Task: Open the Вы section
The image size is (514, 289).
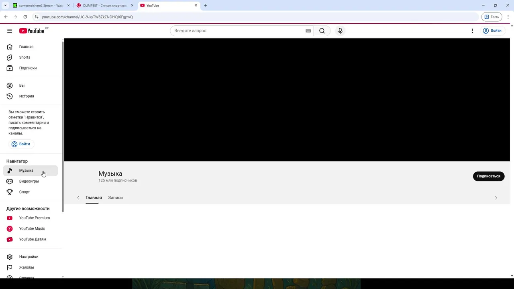Action: 31,85
